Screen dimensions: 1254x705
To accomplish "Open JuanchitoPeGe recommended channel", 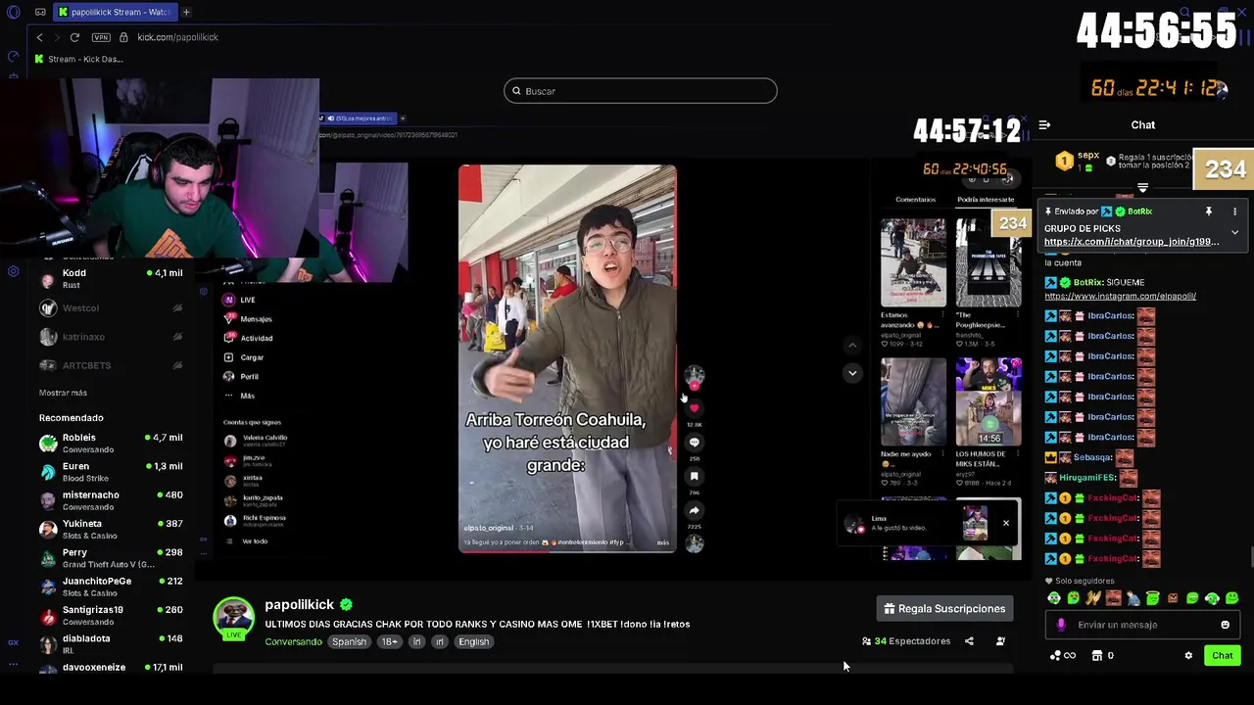I will click(111, 587).
